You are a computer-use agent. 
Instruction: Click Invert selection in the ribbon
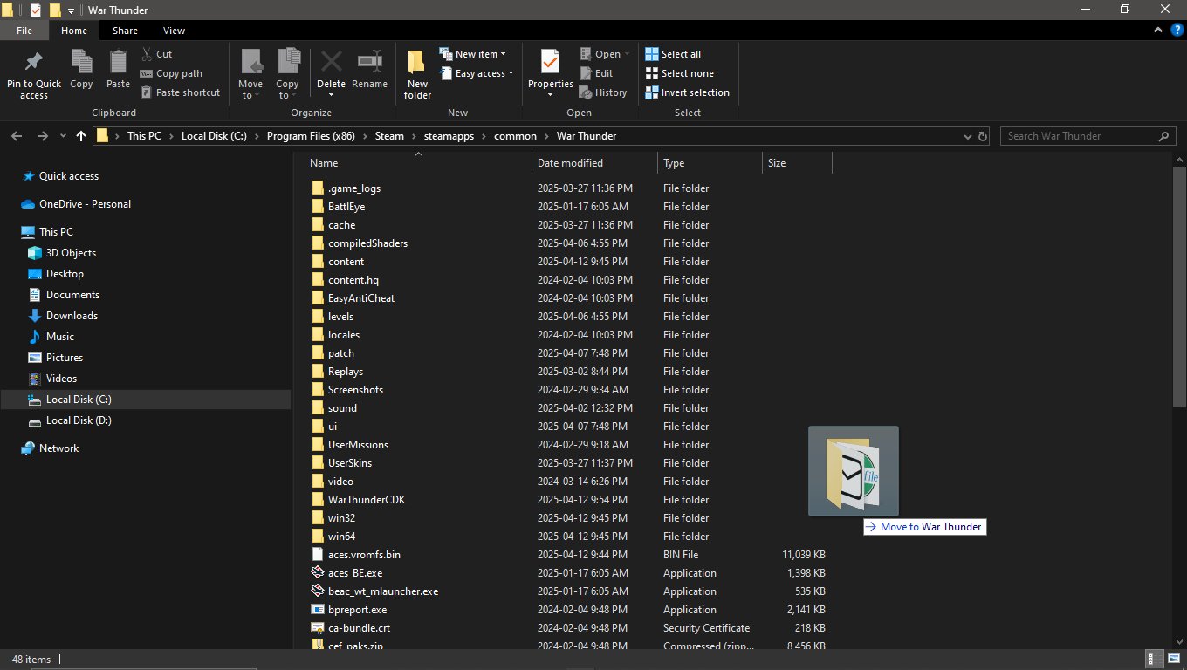point(687,92)
